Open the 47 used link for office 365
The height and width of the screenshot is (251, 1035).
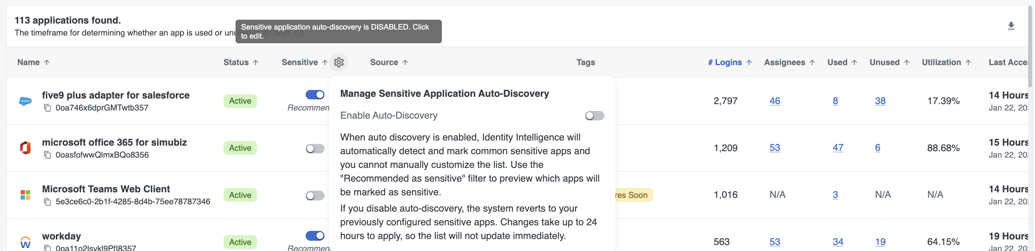coord(838,148)
